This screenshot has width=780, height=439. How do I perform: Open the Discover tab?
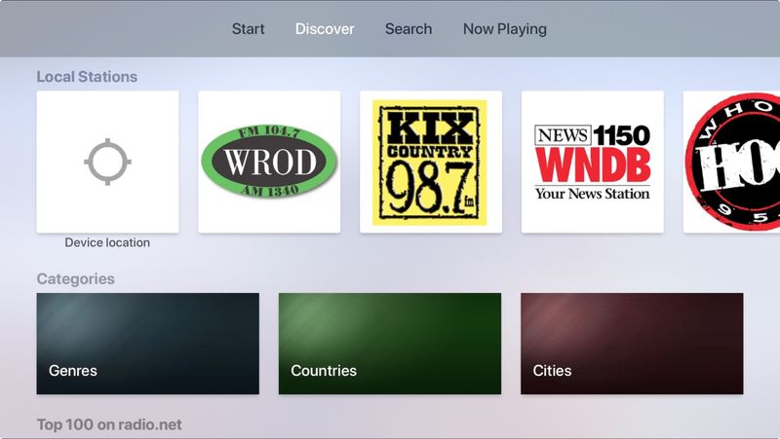pyautogui.click(x=325, y=29)
